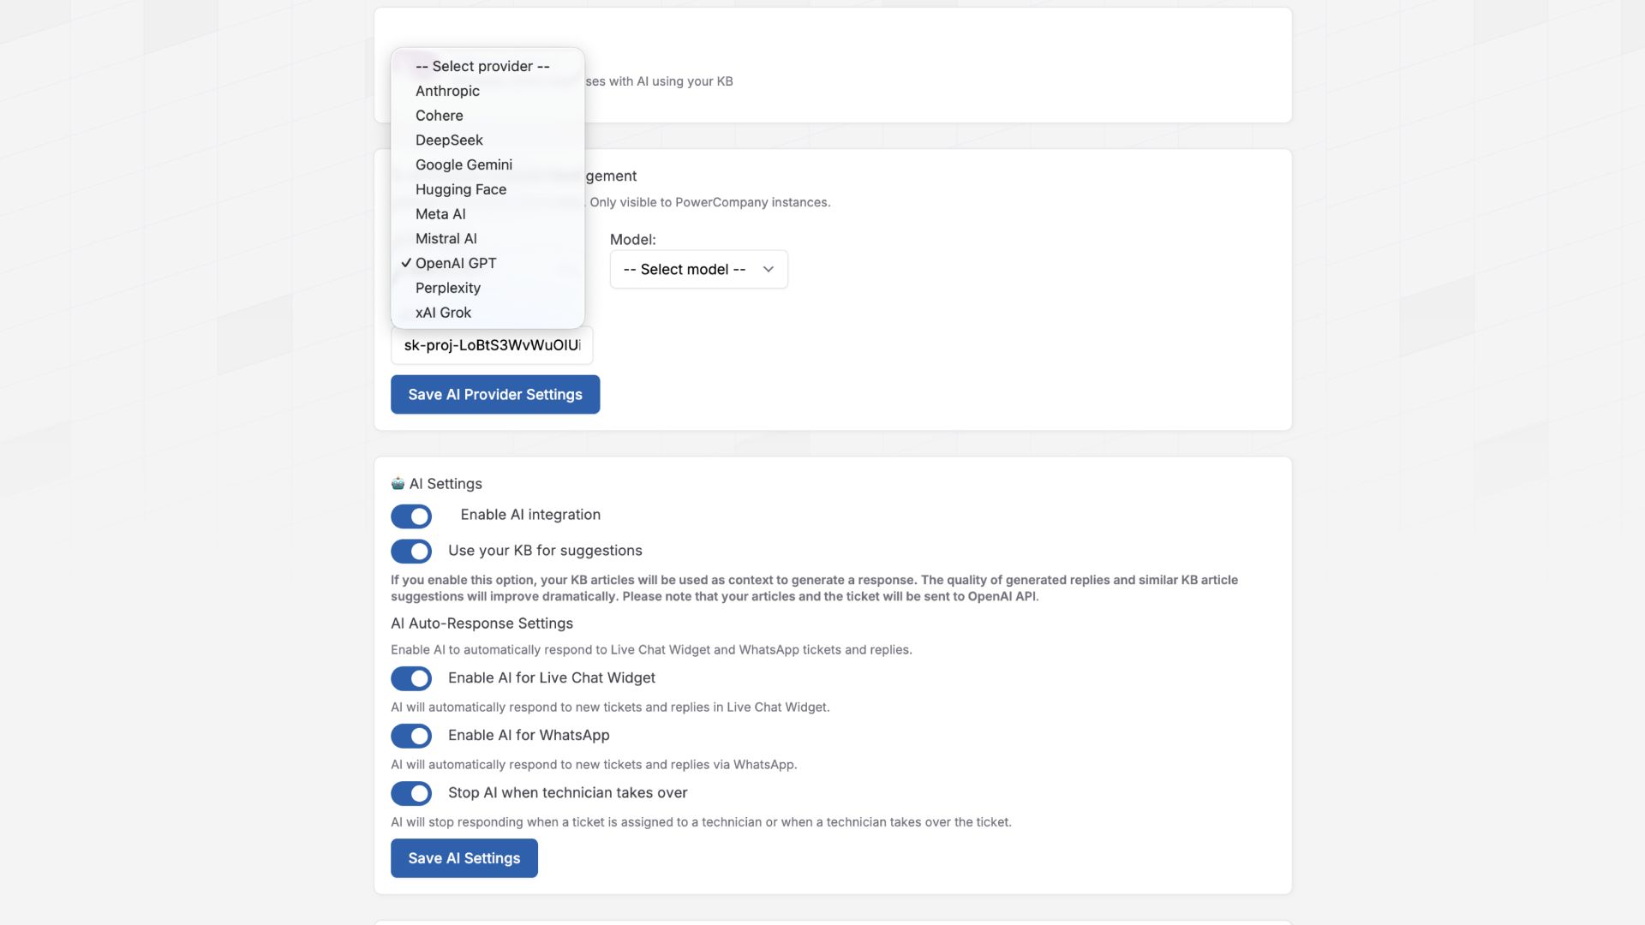This screenshot has width=1645, height=925.
Task: Select Anthropic from provider list
Action: click(447, 91)
